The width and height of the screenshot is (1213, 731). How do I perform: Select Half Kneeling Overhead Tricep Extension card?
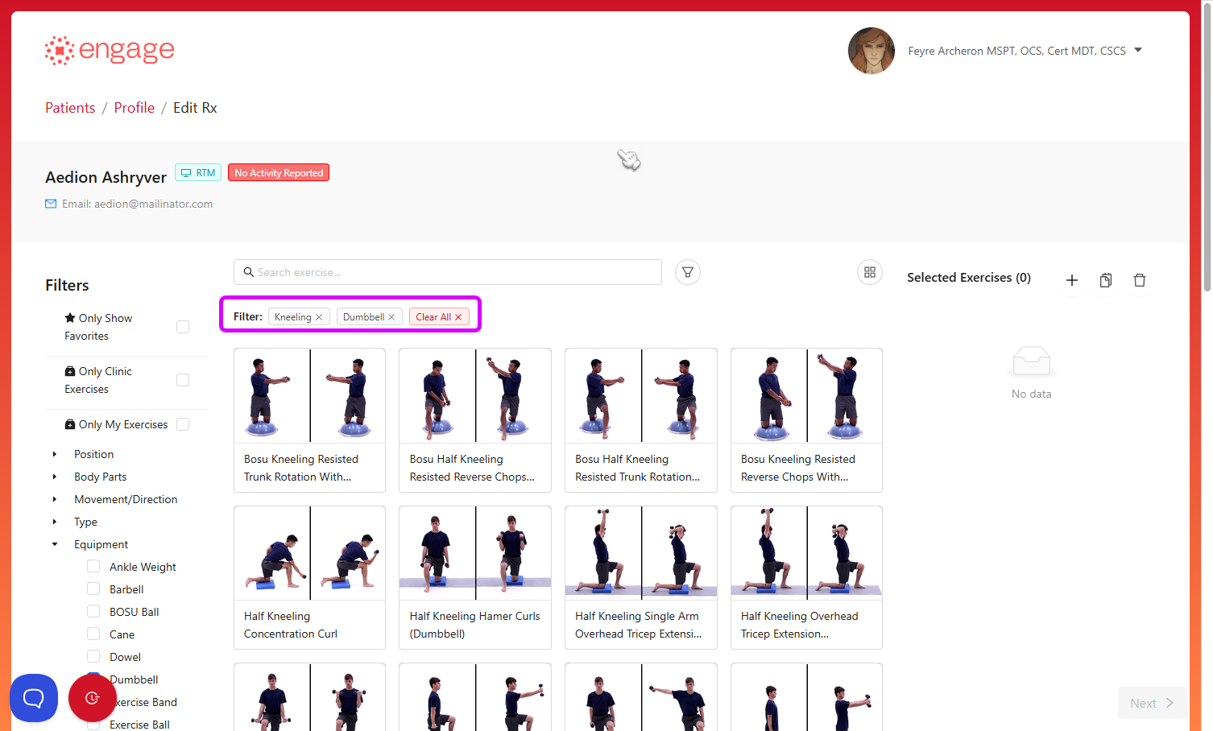[x=806, y=577]
